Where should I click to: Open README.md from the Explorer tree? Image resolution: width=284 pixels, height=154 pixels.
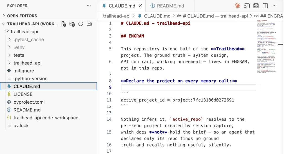tap(27, 110)
